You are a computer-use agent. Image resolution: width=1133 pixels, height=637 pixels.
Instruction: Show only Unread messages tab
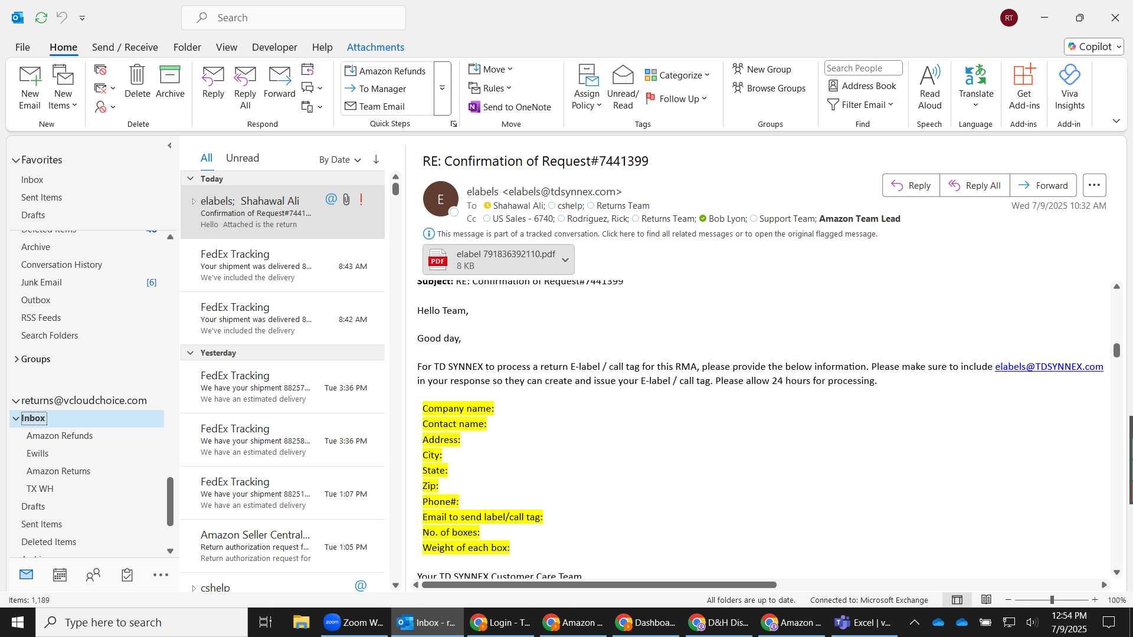tap(243, 158)
